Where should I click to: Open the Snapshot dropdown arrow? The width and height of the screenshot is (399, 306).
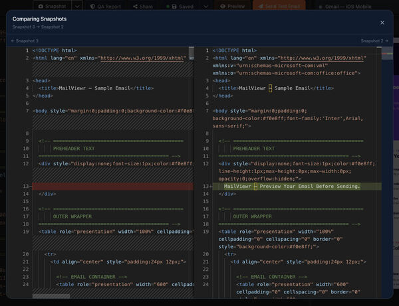coord(77,7)
